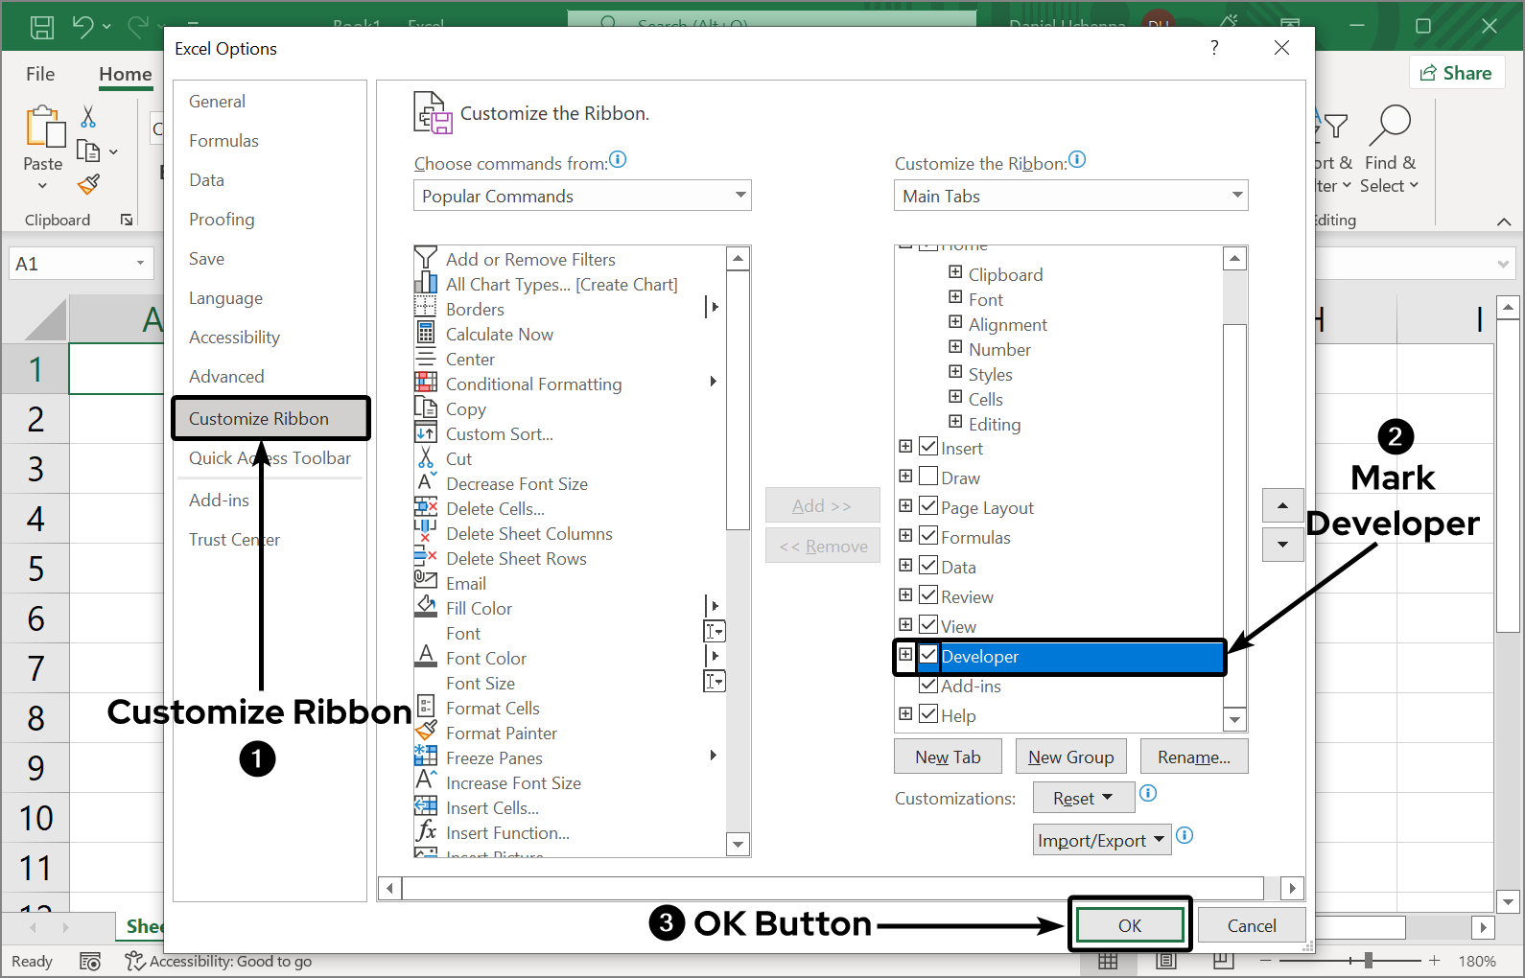Click the Format Painter icon in Clipboard group
Image resolution: width=1525 pixels, height=978 pixels.
(x=89, y=183)
